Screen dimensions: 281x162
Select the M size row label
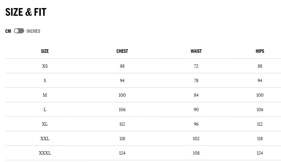click(45, 95)
